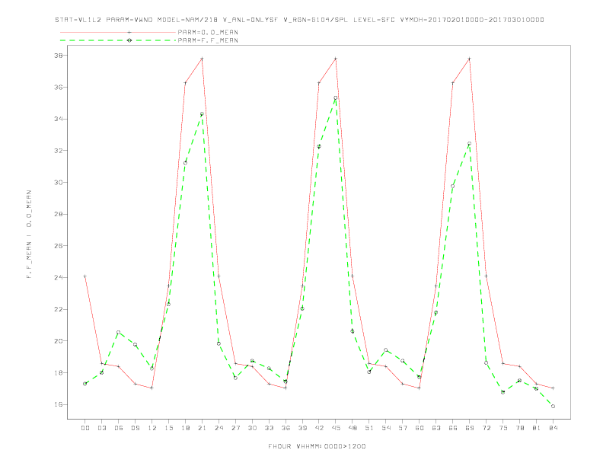Image resolution: width=603 pixels, height=466 pixels.
Task: Select the green dashed line legend sample
Action: pyautogui.click(x=118, y=40)
